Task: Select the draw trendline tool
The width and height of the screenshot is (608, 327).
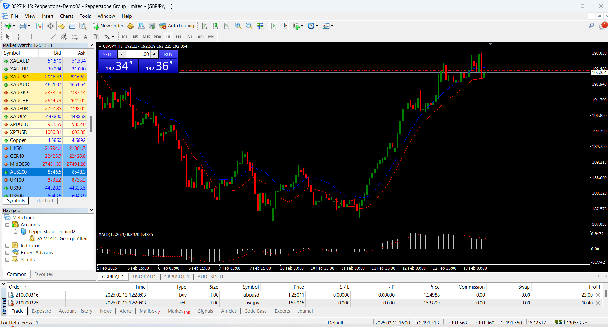Action: click(53, 37)
